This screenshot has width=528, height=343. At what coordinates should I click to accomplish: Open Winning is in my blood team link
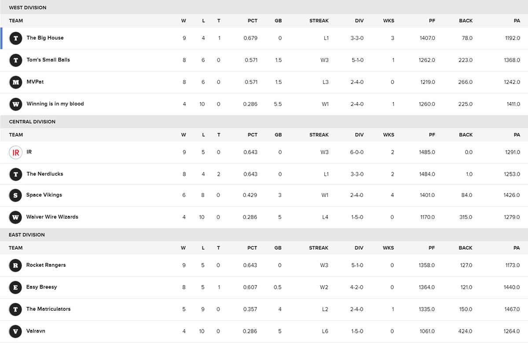point(55,104)
